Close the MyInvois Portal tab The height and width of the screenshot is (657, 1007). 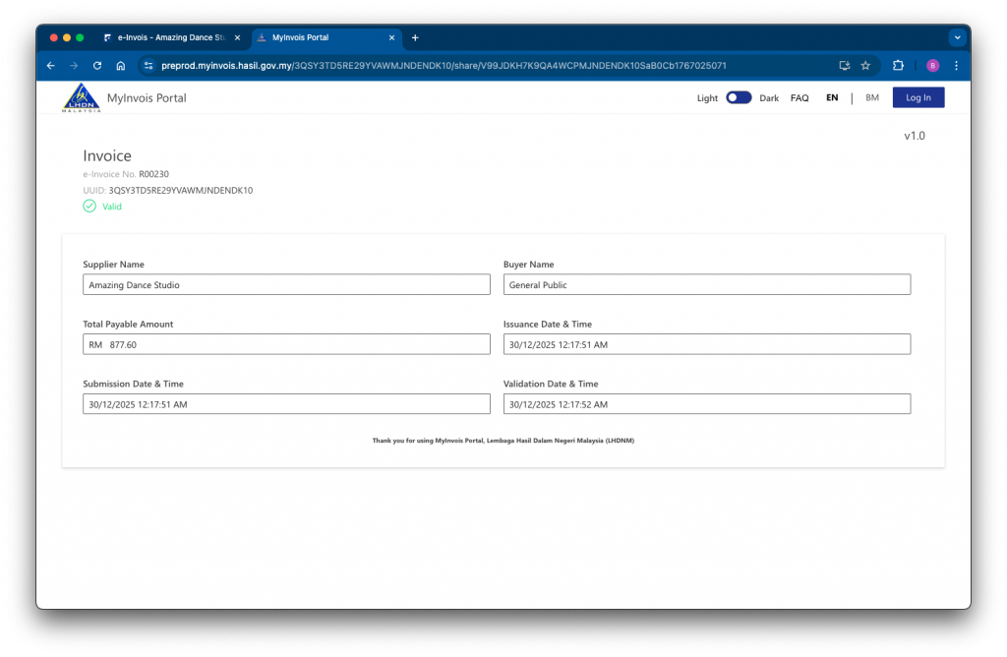pos(392,37)
